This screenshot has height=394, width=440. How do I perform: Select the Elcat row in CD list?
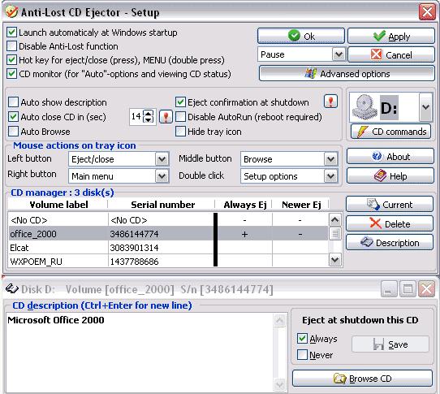click(x=168, y=248)
